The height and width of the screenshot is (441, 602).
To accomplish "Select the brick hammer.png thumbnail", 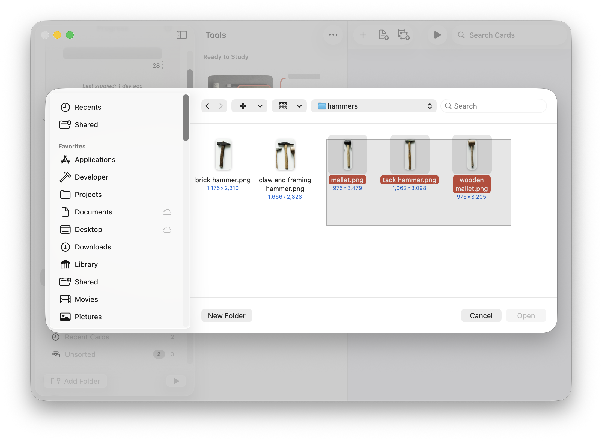I will point(223,154).
